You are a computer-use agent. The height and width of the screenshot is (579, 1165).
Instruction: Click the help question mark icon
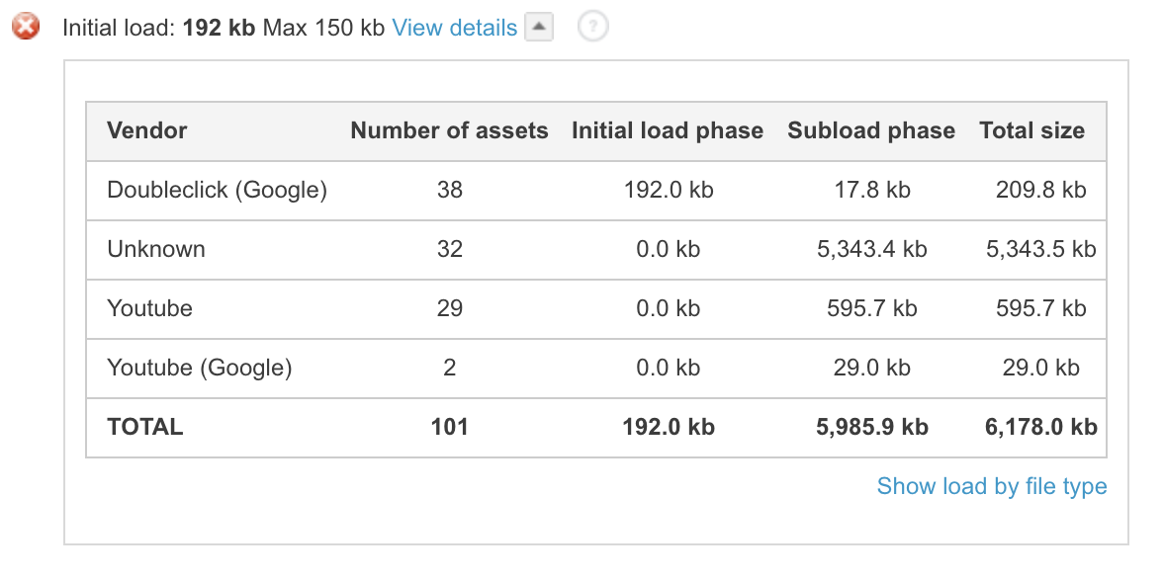591,27
